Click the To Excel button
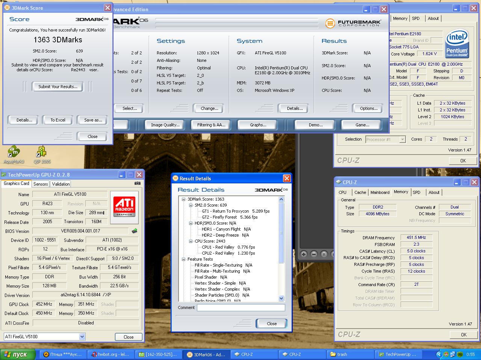Screen dimensions: 481x360 coord(58,120)
